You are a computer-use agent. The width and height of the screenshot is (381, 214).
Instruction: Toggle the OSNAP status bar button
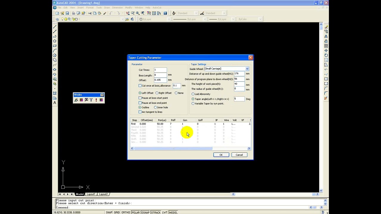click(x=145, y=213)
